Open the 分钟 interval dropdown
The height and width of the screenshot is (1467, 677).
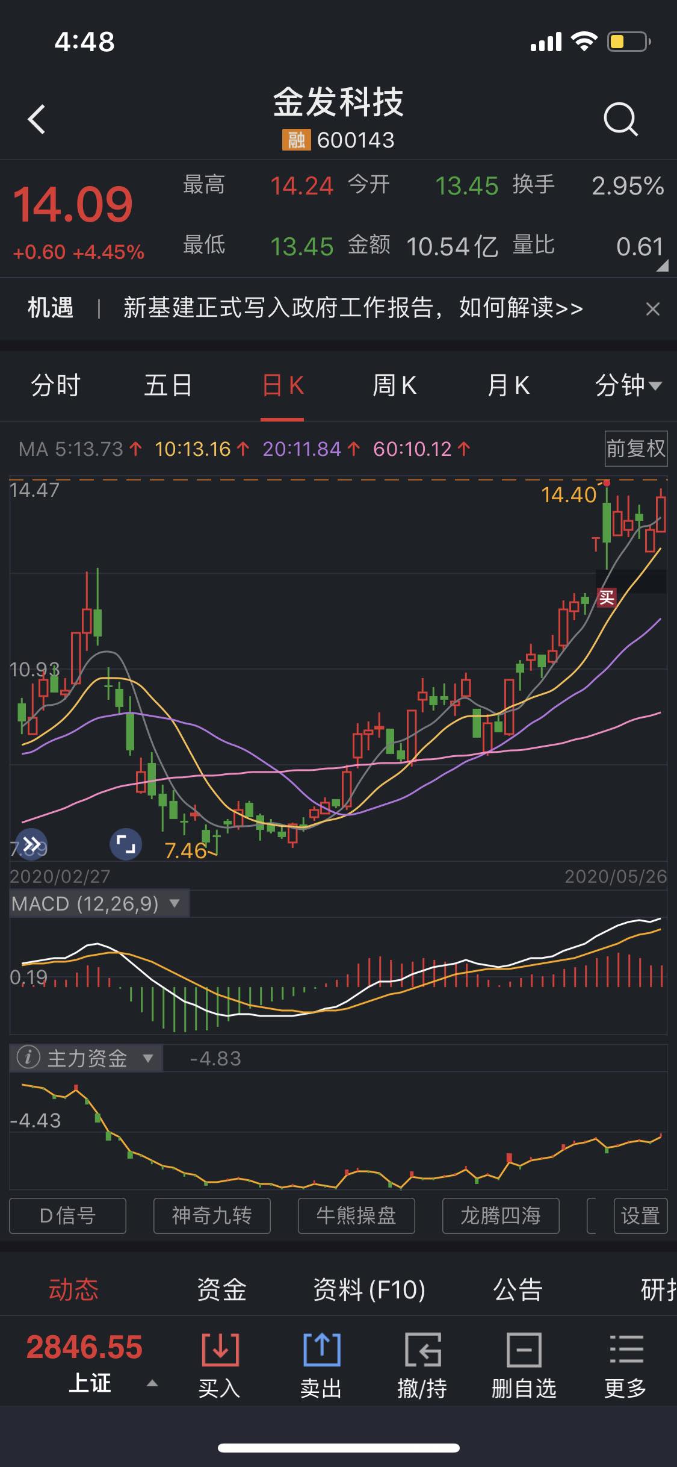click(x=628, y=385)
